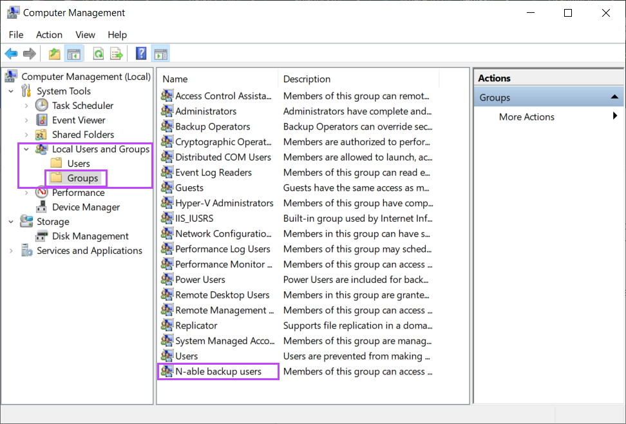
Task: Select the Administrators group entry
Action: pyautogui.click(x=205, y=111)
